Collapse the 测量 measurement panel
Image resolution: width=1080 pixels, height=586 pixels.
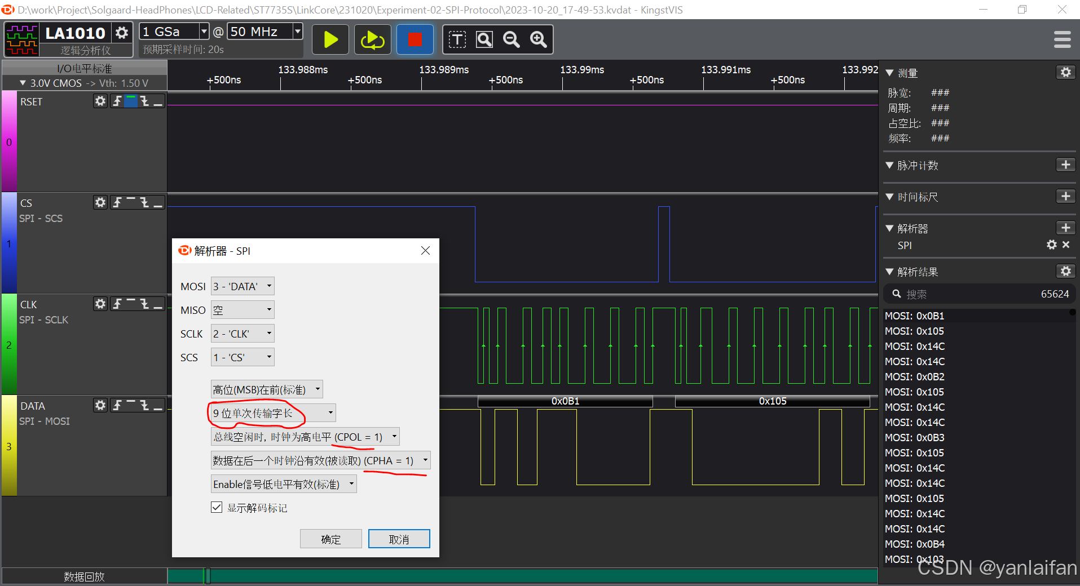coord(890,73)
